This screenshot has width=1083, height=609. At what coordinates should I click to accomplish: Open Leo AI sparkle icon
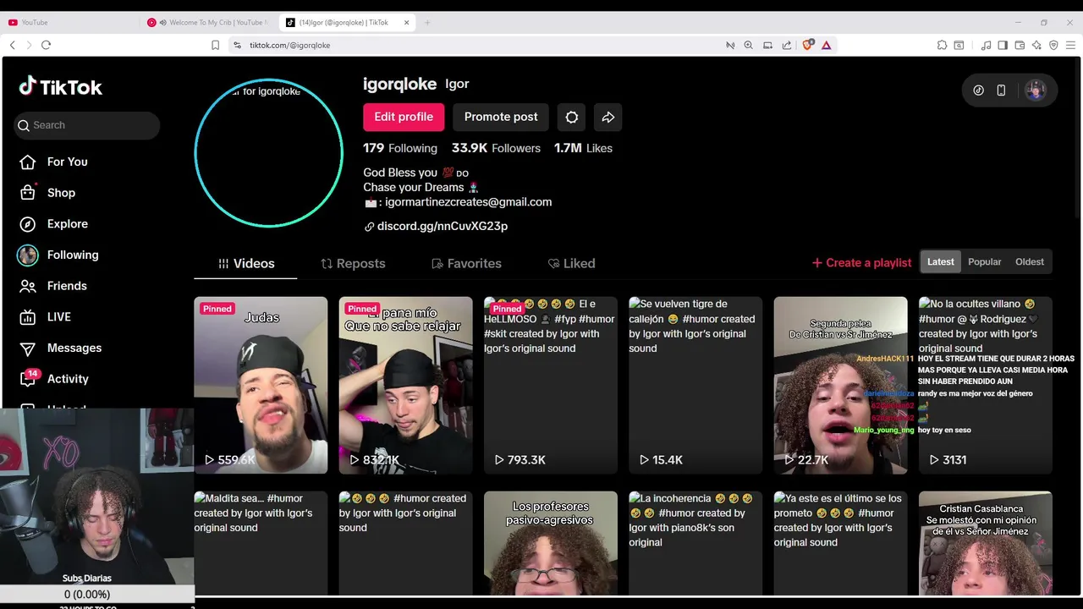[x=1036, y=45]
